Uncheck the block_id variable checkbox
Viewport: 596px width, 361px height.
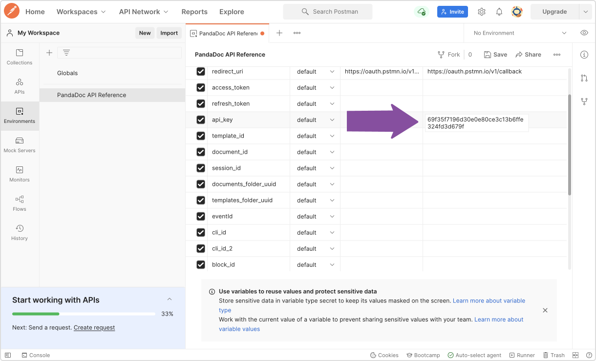[x=200, y=264]
